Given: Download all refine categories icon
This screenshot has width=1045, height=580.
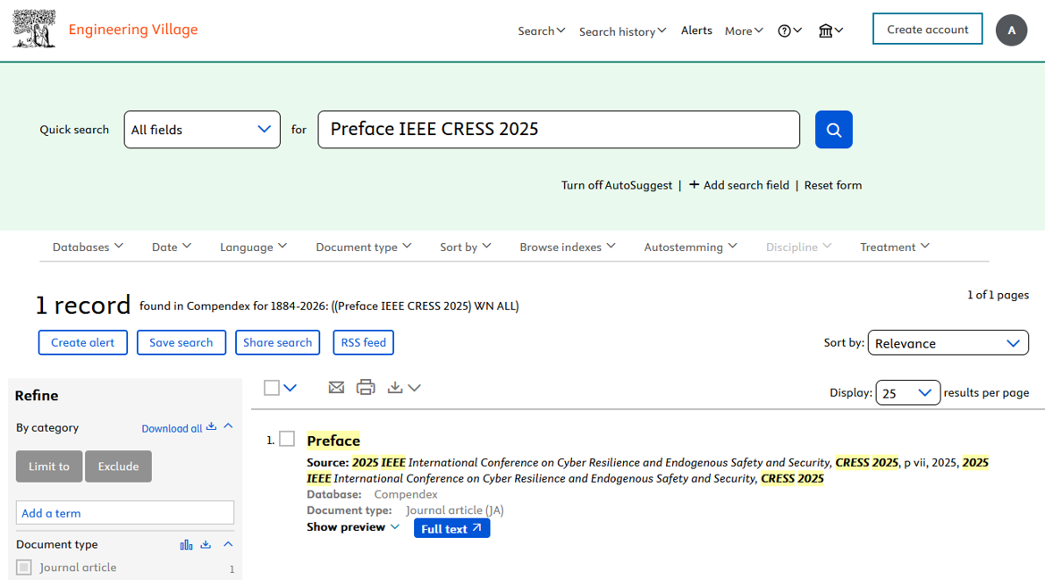Looking at the screenshot, I should click(x=211, y=427).
